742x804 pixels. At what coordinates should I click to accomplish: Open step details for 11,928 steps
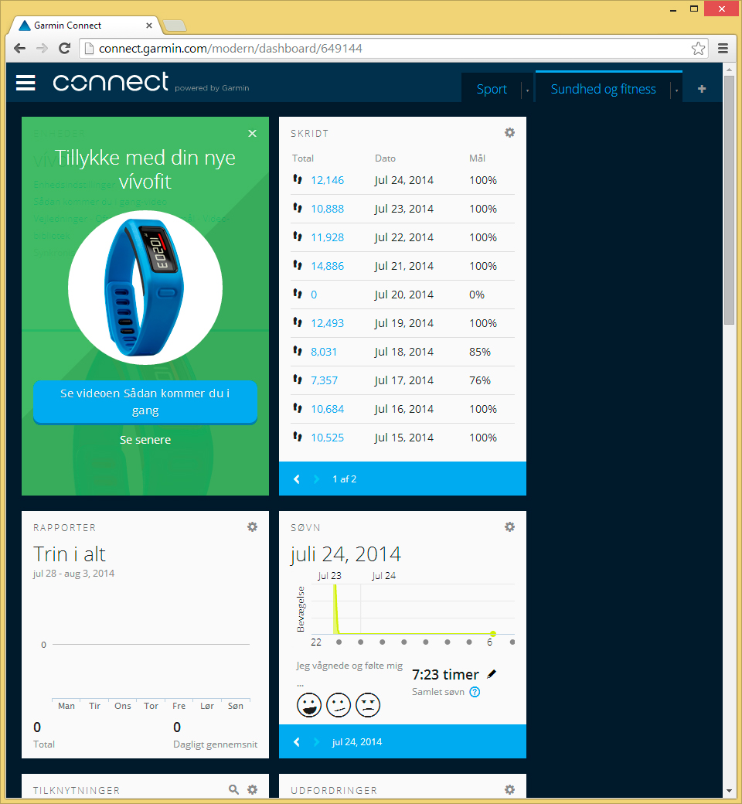327,238
